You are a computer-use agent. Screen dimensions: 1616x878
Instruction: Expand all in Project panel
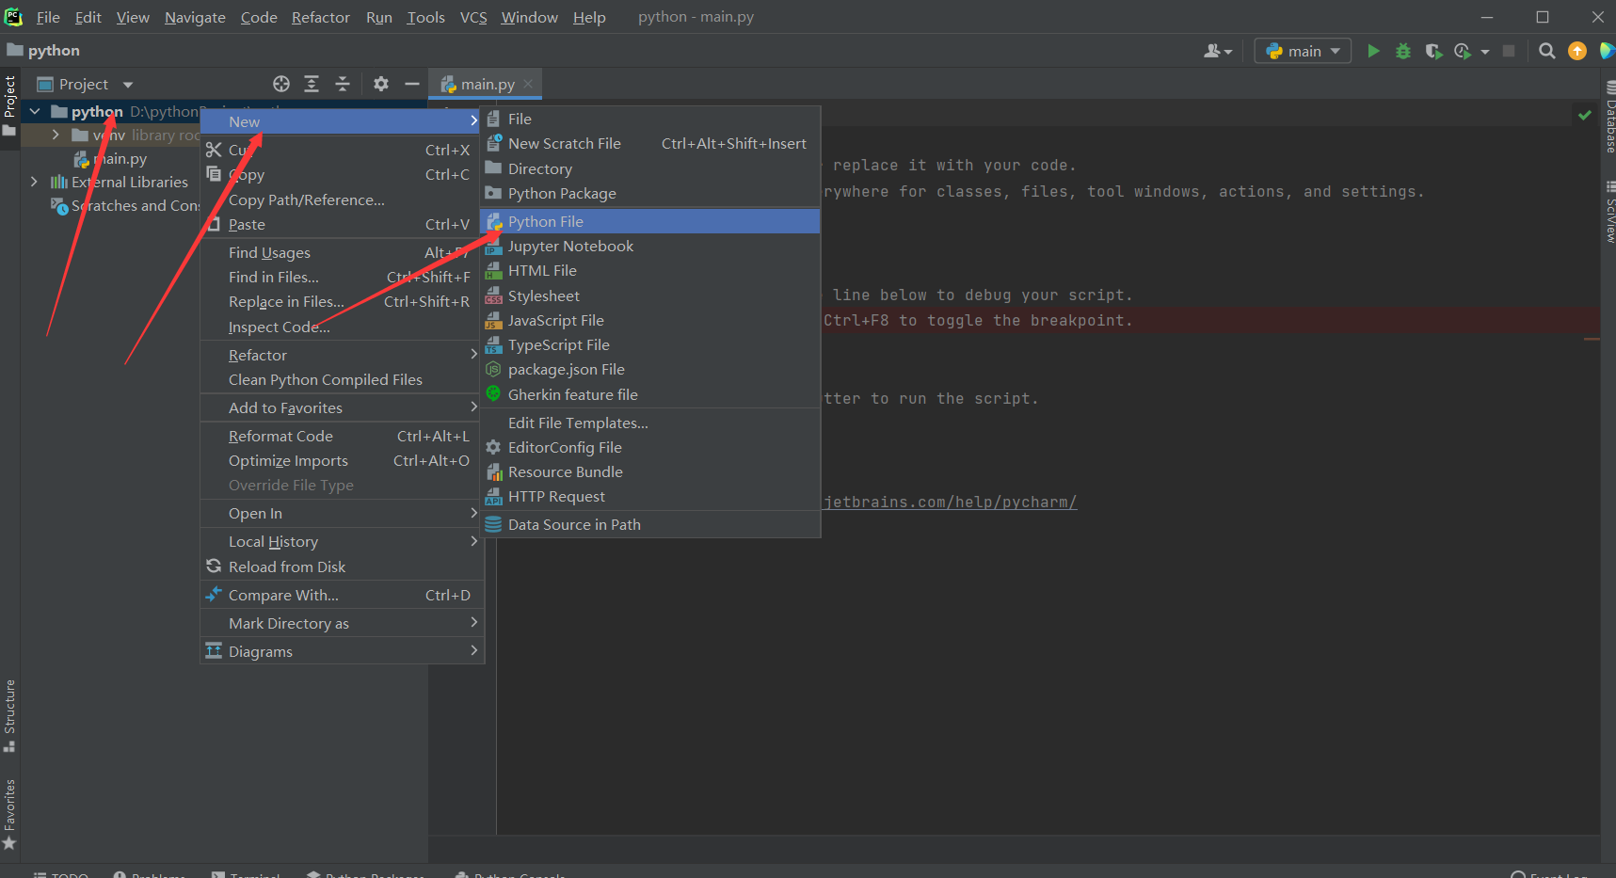point(312,84)
